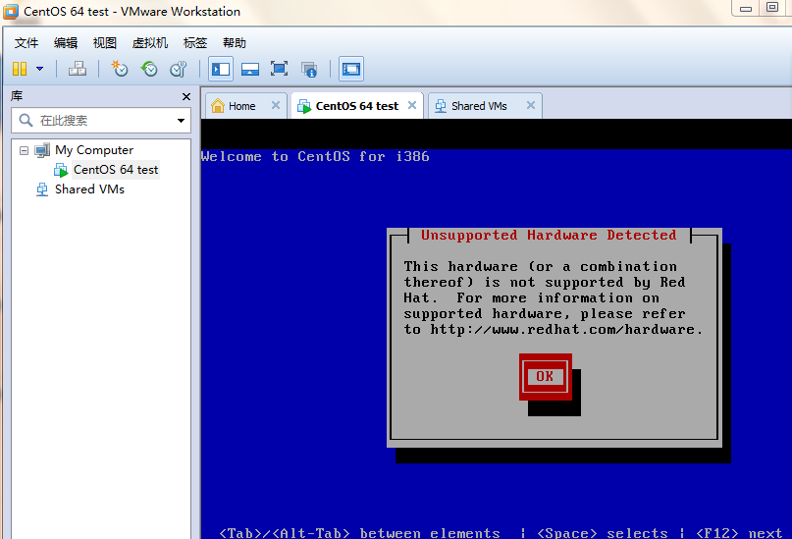
Task: Open the 文件 menu
Action: click(26, 43)
